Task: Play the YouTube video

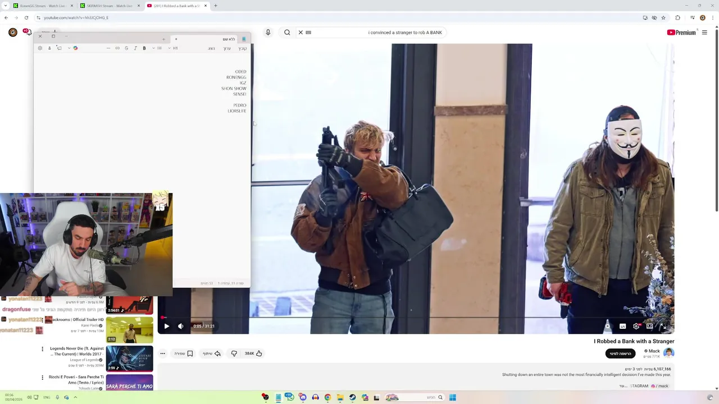Action: pos(166,326)
